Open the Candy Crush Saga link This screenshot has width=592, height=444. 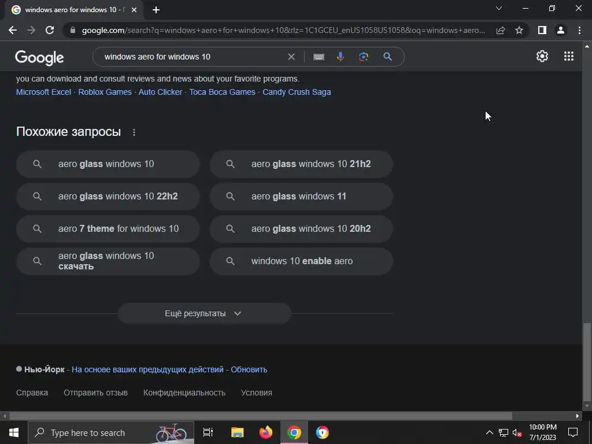click(297, 92)
